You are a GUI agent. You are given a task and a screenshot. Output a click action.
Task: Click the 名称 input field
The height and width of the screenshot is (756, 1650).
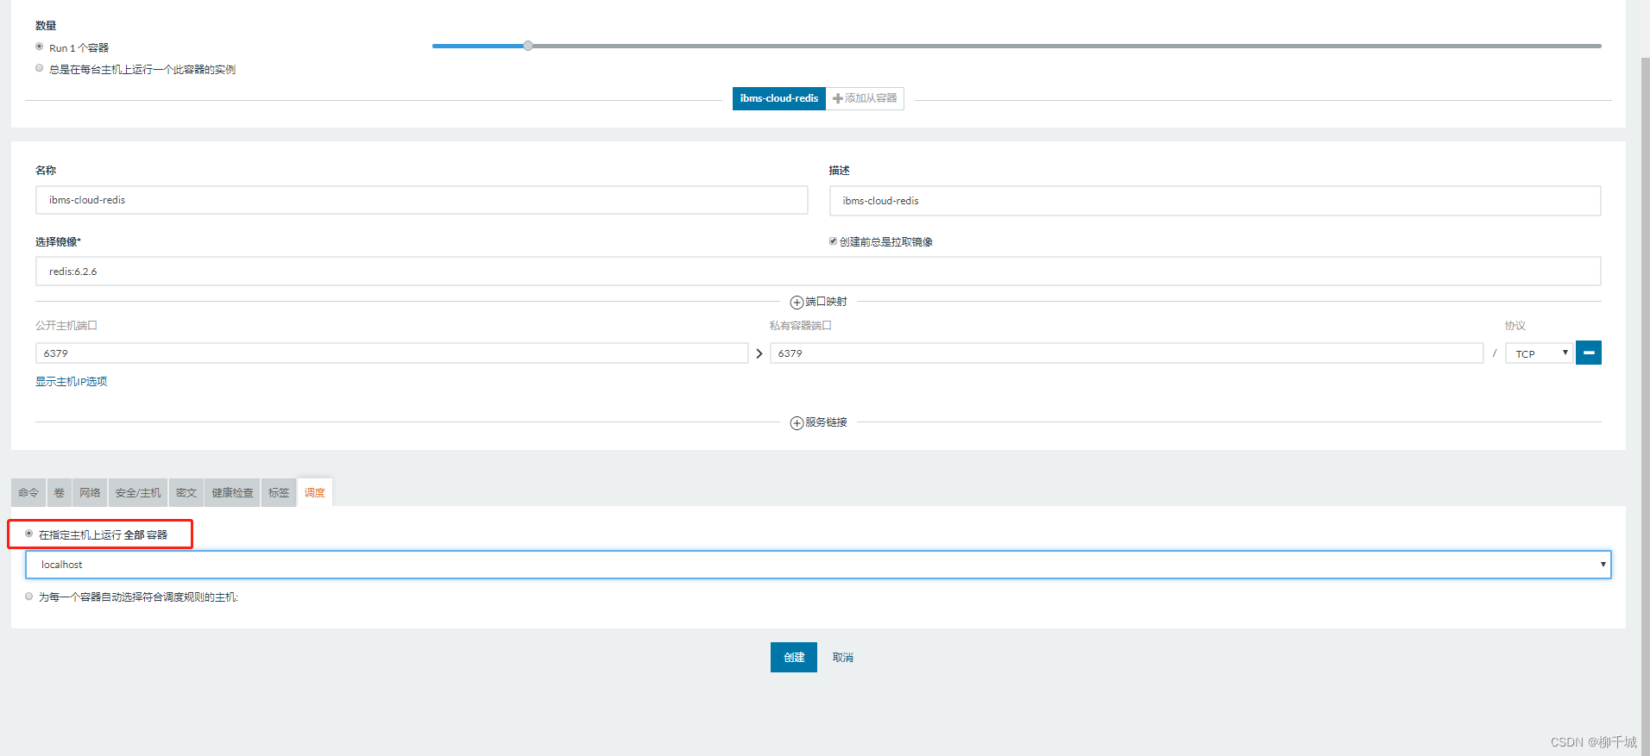click(x=422, y=200)
